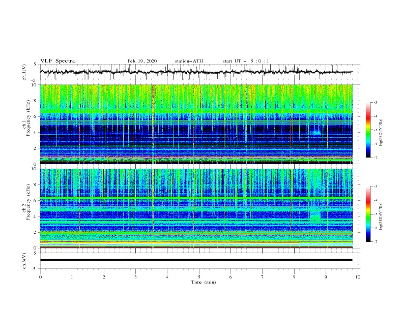The image size is (403, 311).
Task: Click the '-7' label on ch.2 color bar
Action: coord(376,242)
